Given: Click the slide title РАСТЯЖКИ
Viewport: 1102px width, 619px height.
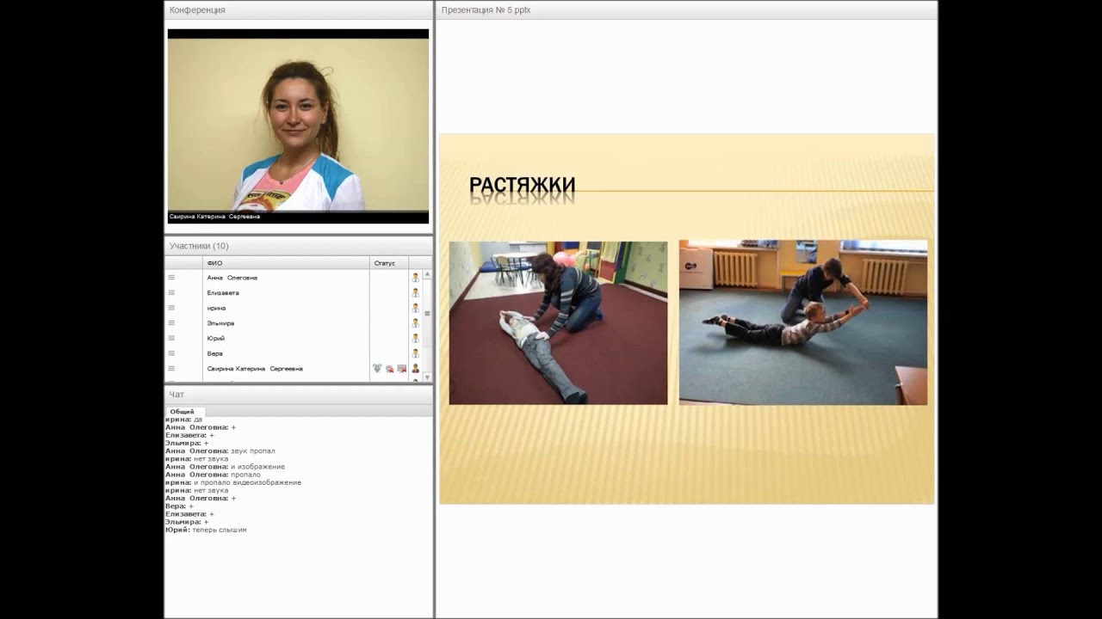Looking at the screenshot, I should tap(522, 186).
